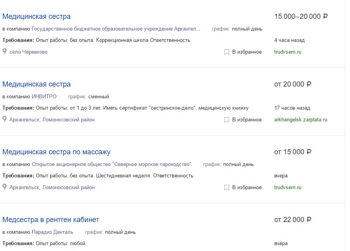Open the ИНВИТРО company link
350x251 pixels.
(44, 96)
